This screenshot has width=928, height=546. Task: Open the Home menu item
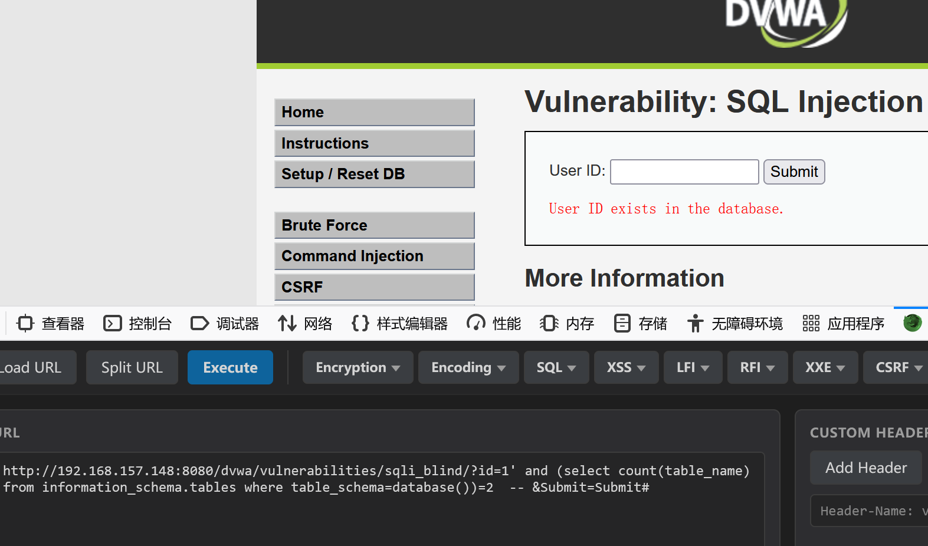coord(375,112)
